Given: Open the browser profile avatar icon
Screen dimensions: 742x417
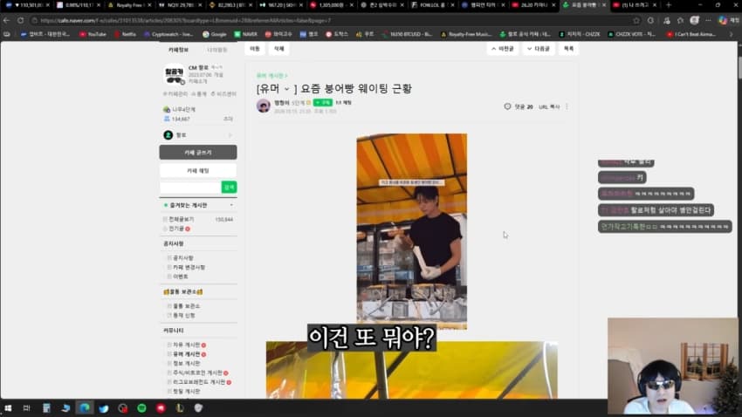Looking at the screenshot, I should pos(694,20).
